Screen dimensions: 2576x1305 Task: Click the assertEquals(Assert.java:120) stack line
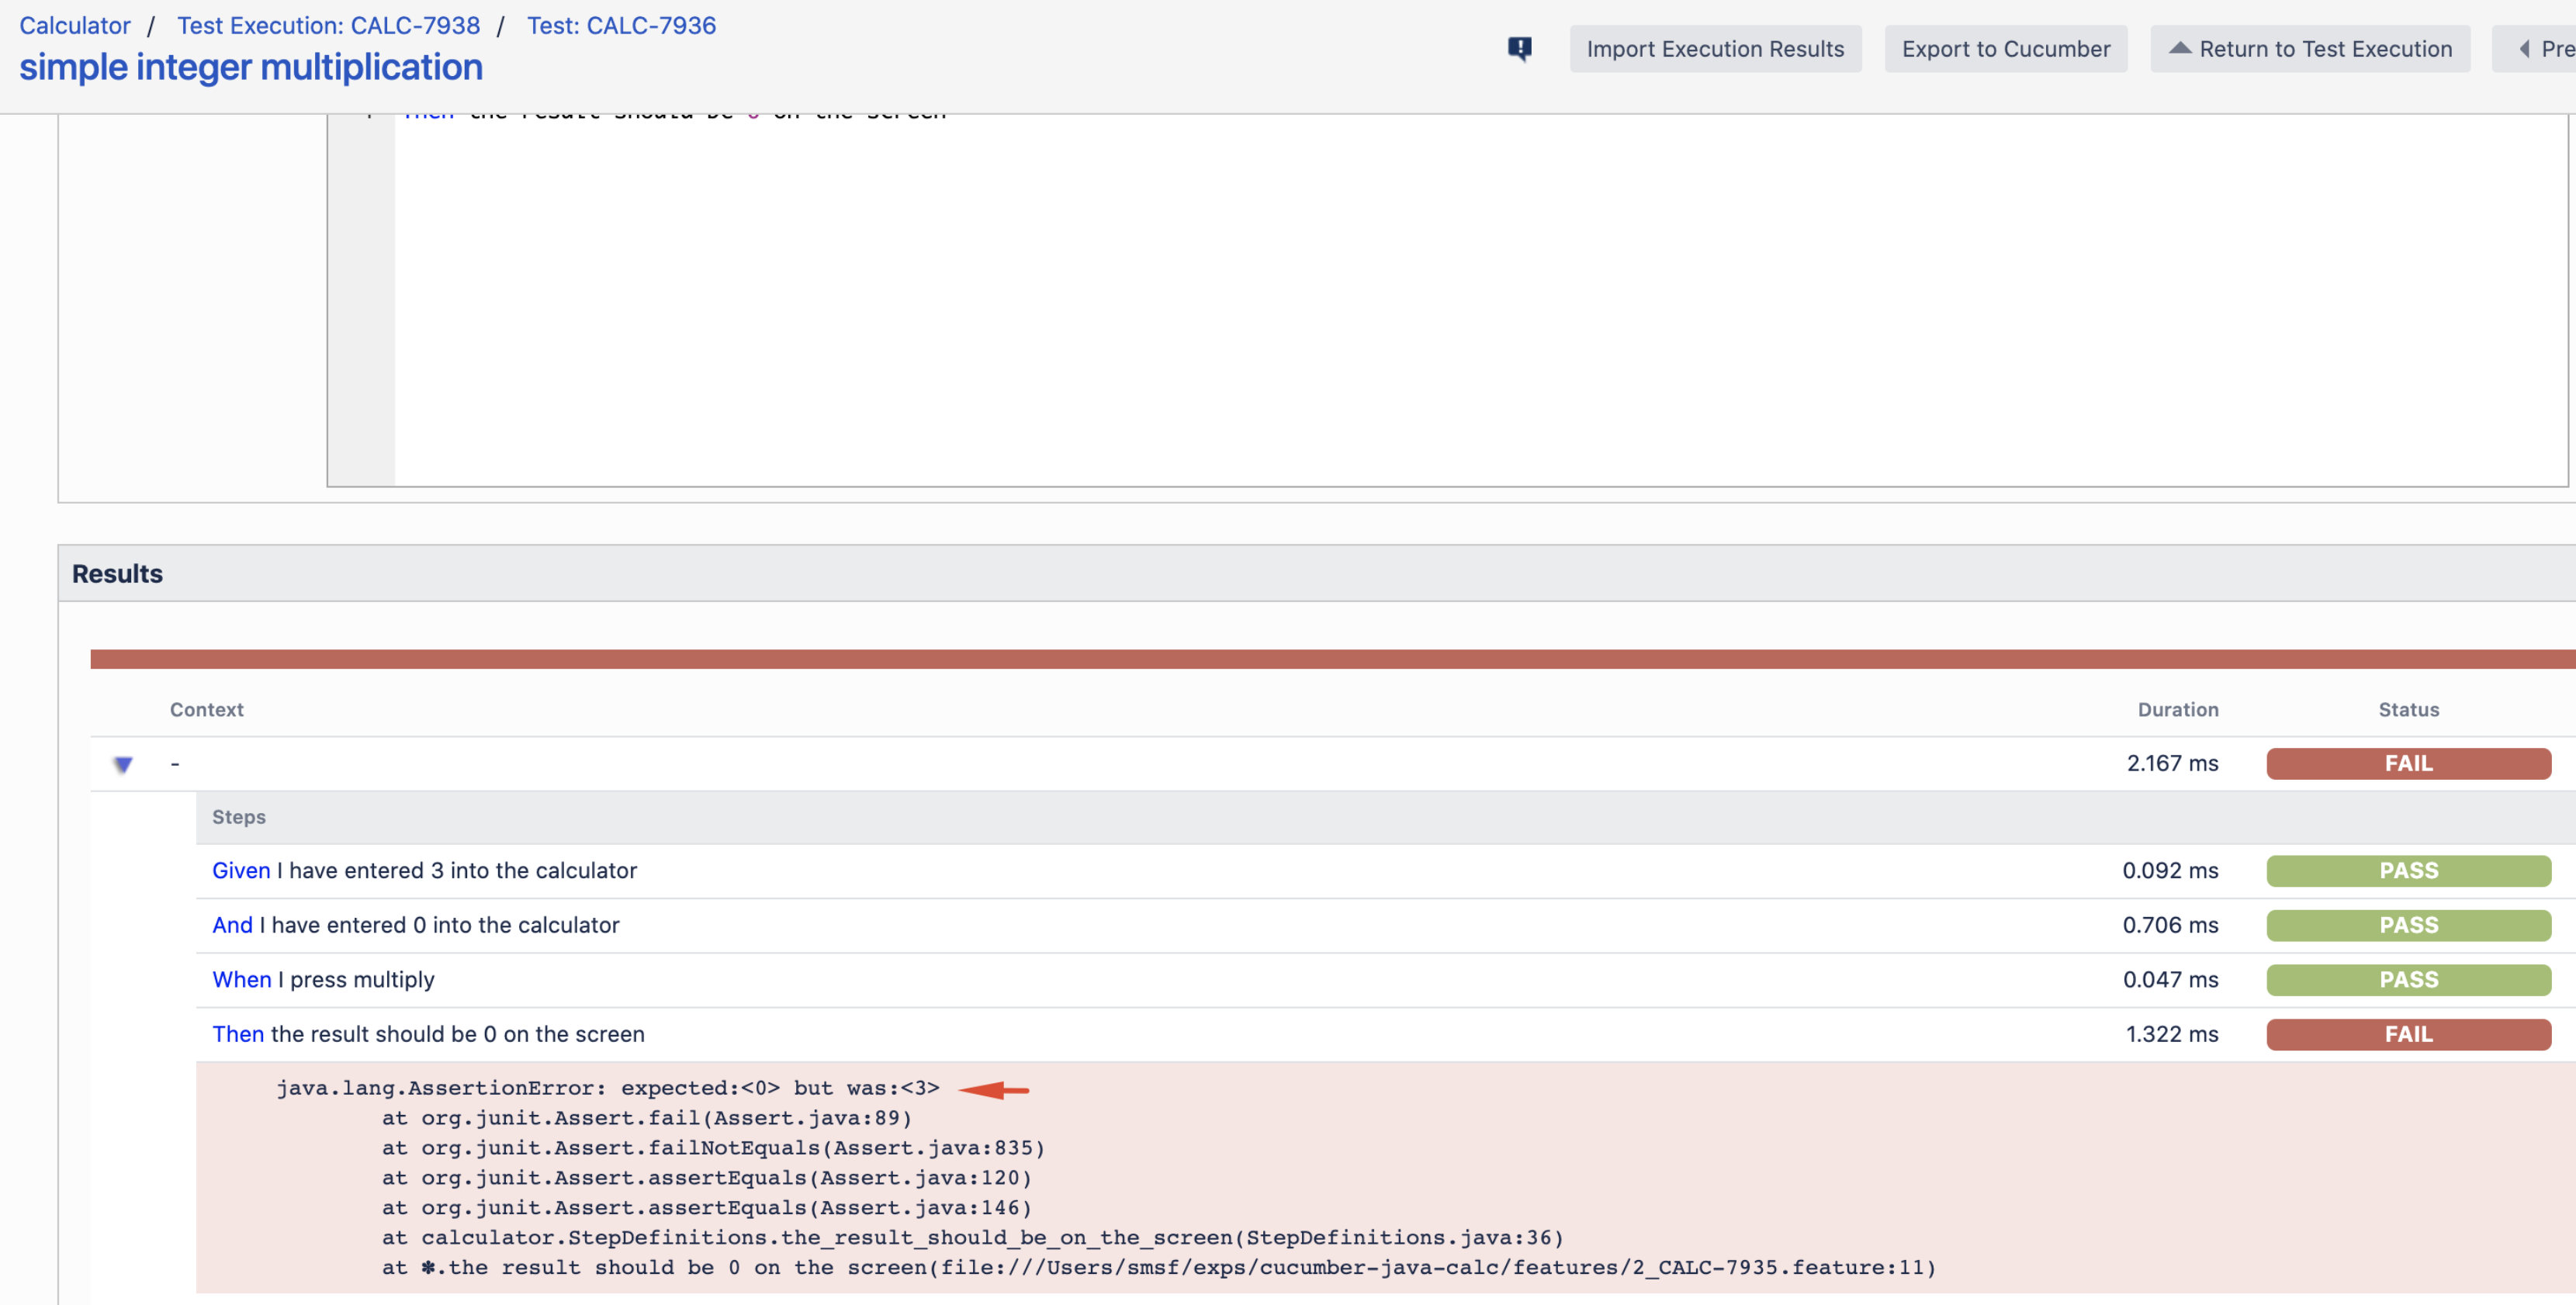click(706, 1178)
